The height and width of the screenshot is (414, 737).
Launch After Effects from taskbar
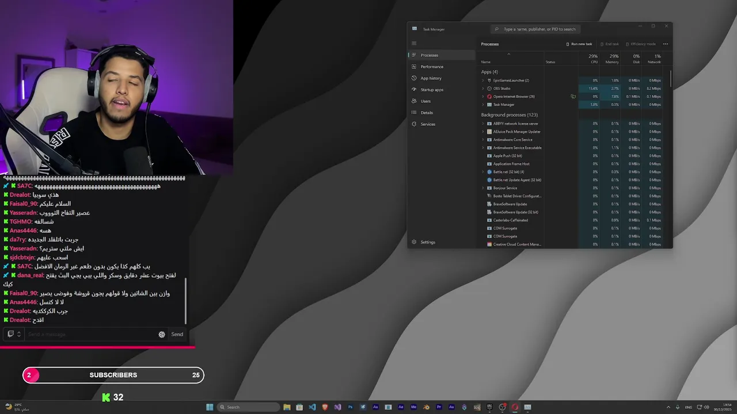coord(401,407)
